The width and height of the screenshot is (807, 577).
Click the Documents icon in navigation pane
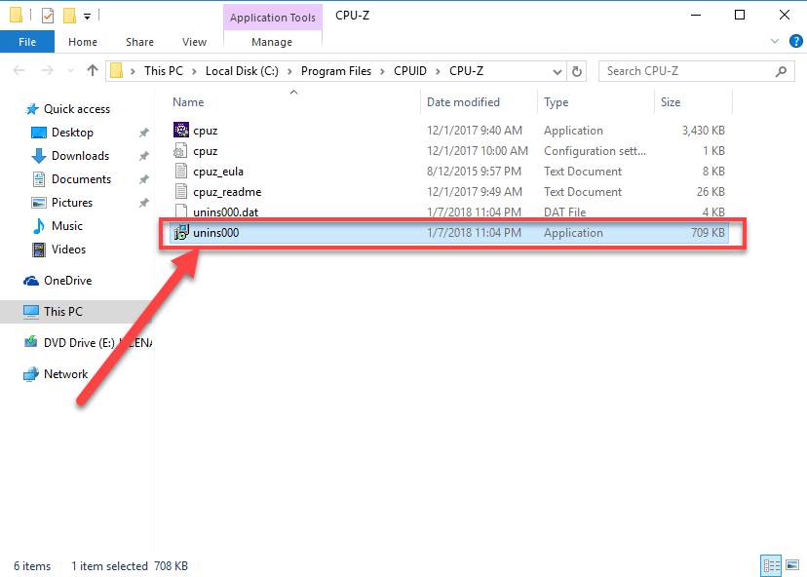(39, 179)
